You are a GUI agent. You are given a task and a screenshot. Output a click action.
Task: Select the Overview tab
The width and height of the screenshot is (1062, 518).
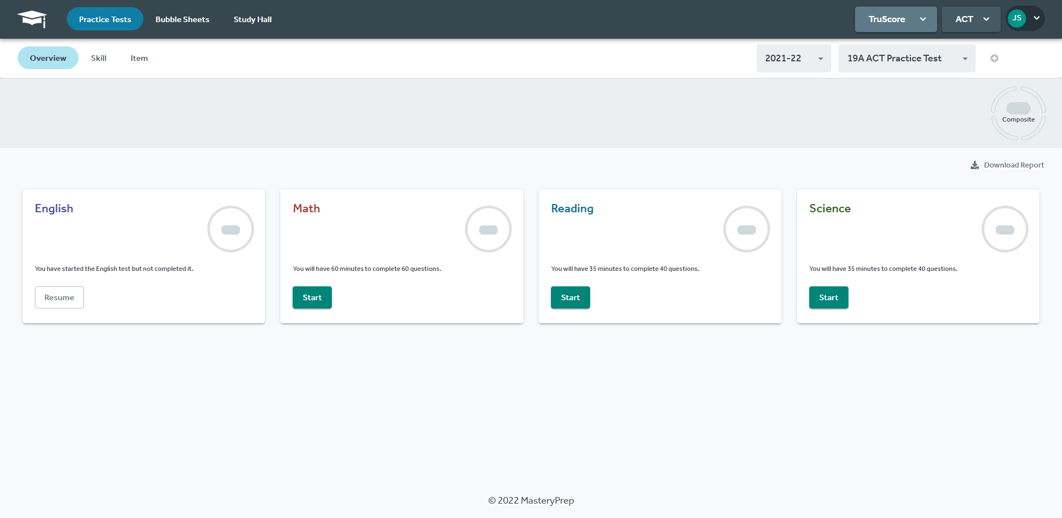pos(48,57)
